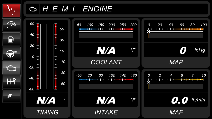
Task: Click the intake temperature N/A readout
Action: (x=106, y=100)
